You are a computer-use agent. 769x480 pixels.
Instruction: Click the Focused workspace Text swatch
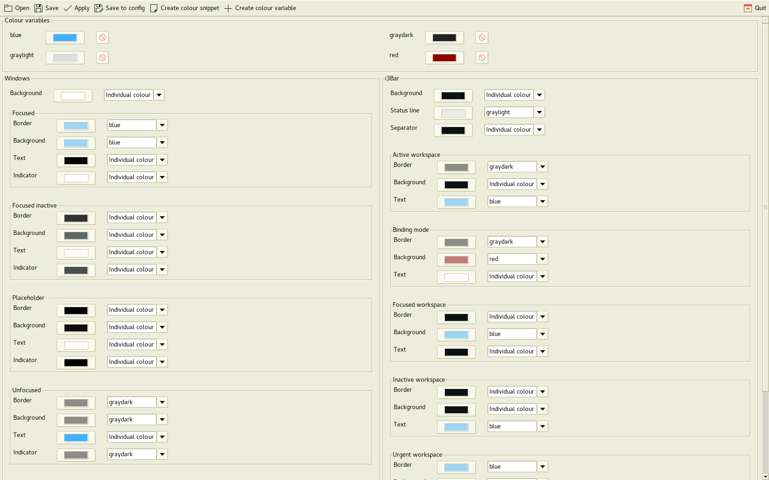point(456,352)
